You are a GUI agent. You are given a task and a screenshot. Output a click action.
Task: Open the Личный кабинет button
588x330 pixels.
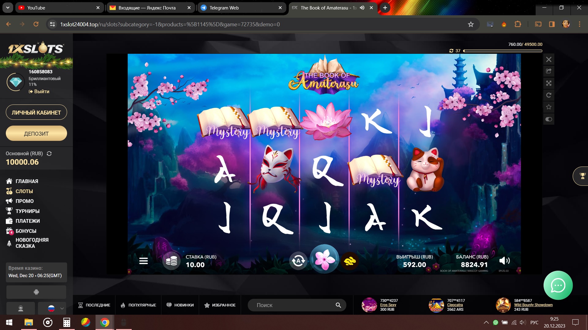[36, 112]
